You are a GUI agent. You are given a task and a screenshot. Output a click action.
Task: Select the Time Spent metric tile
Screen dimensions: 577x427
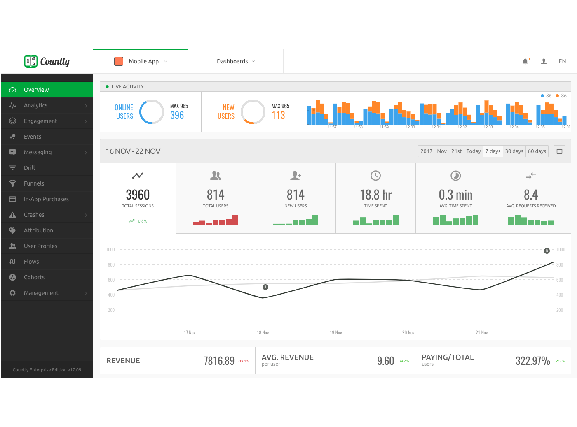click(375, 198)
